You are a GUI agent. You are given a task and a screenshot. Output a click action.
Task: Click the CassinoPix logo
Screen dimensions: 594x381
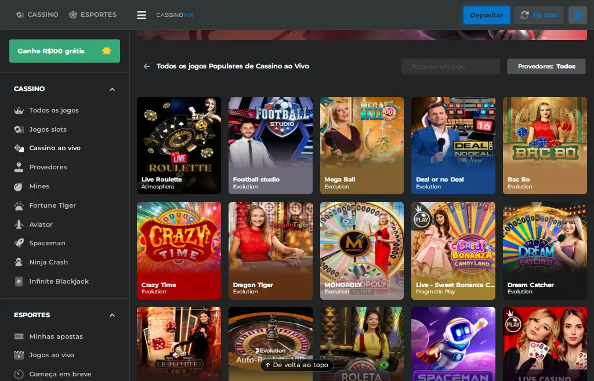175,15
